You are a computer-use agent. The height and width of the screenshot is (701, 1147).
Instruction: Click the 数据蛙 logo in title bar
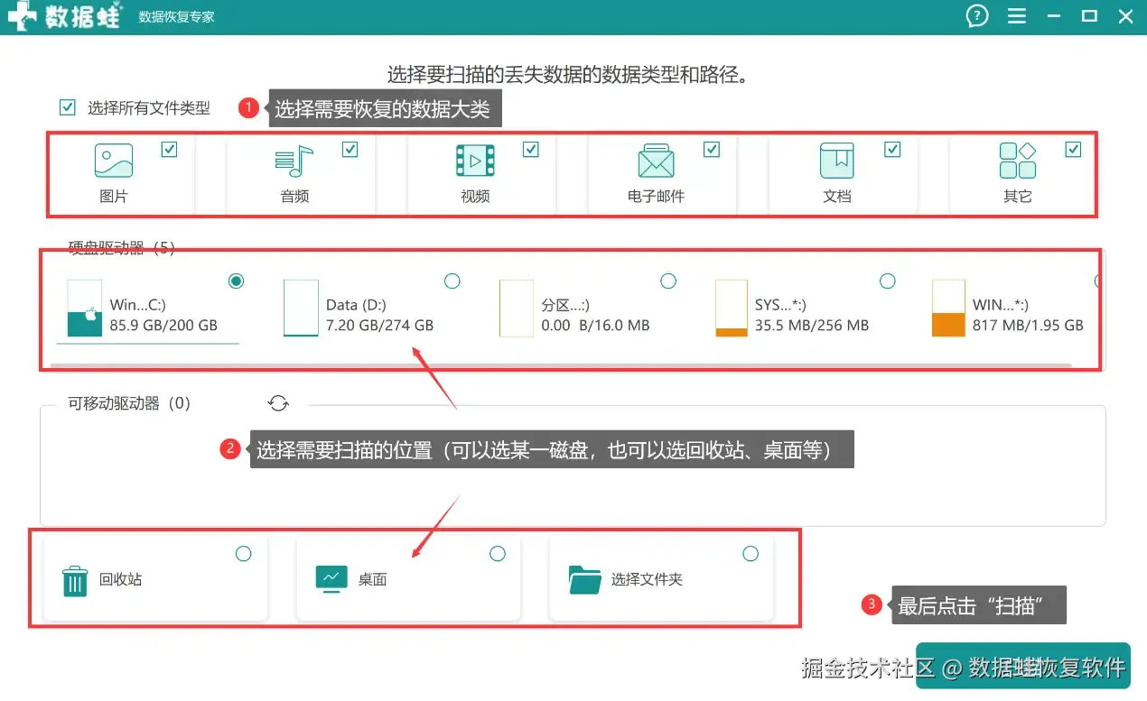click(63, 16)
